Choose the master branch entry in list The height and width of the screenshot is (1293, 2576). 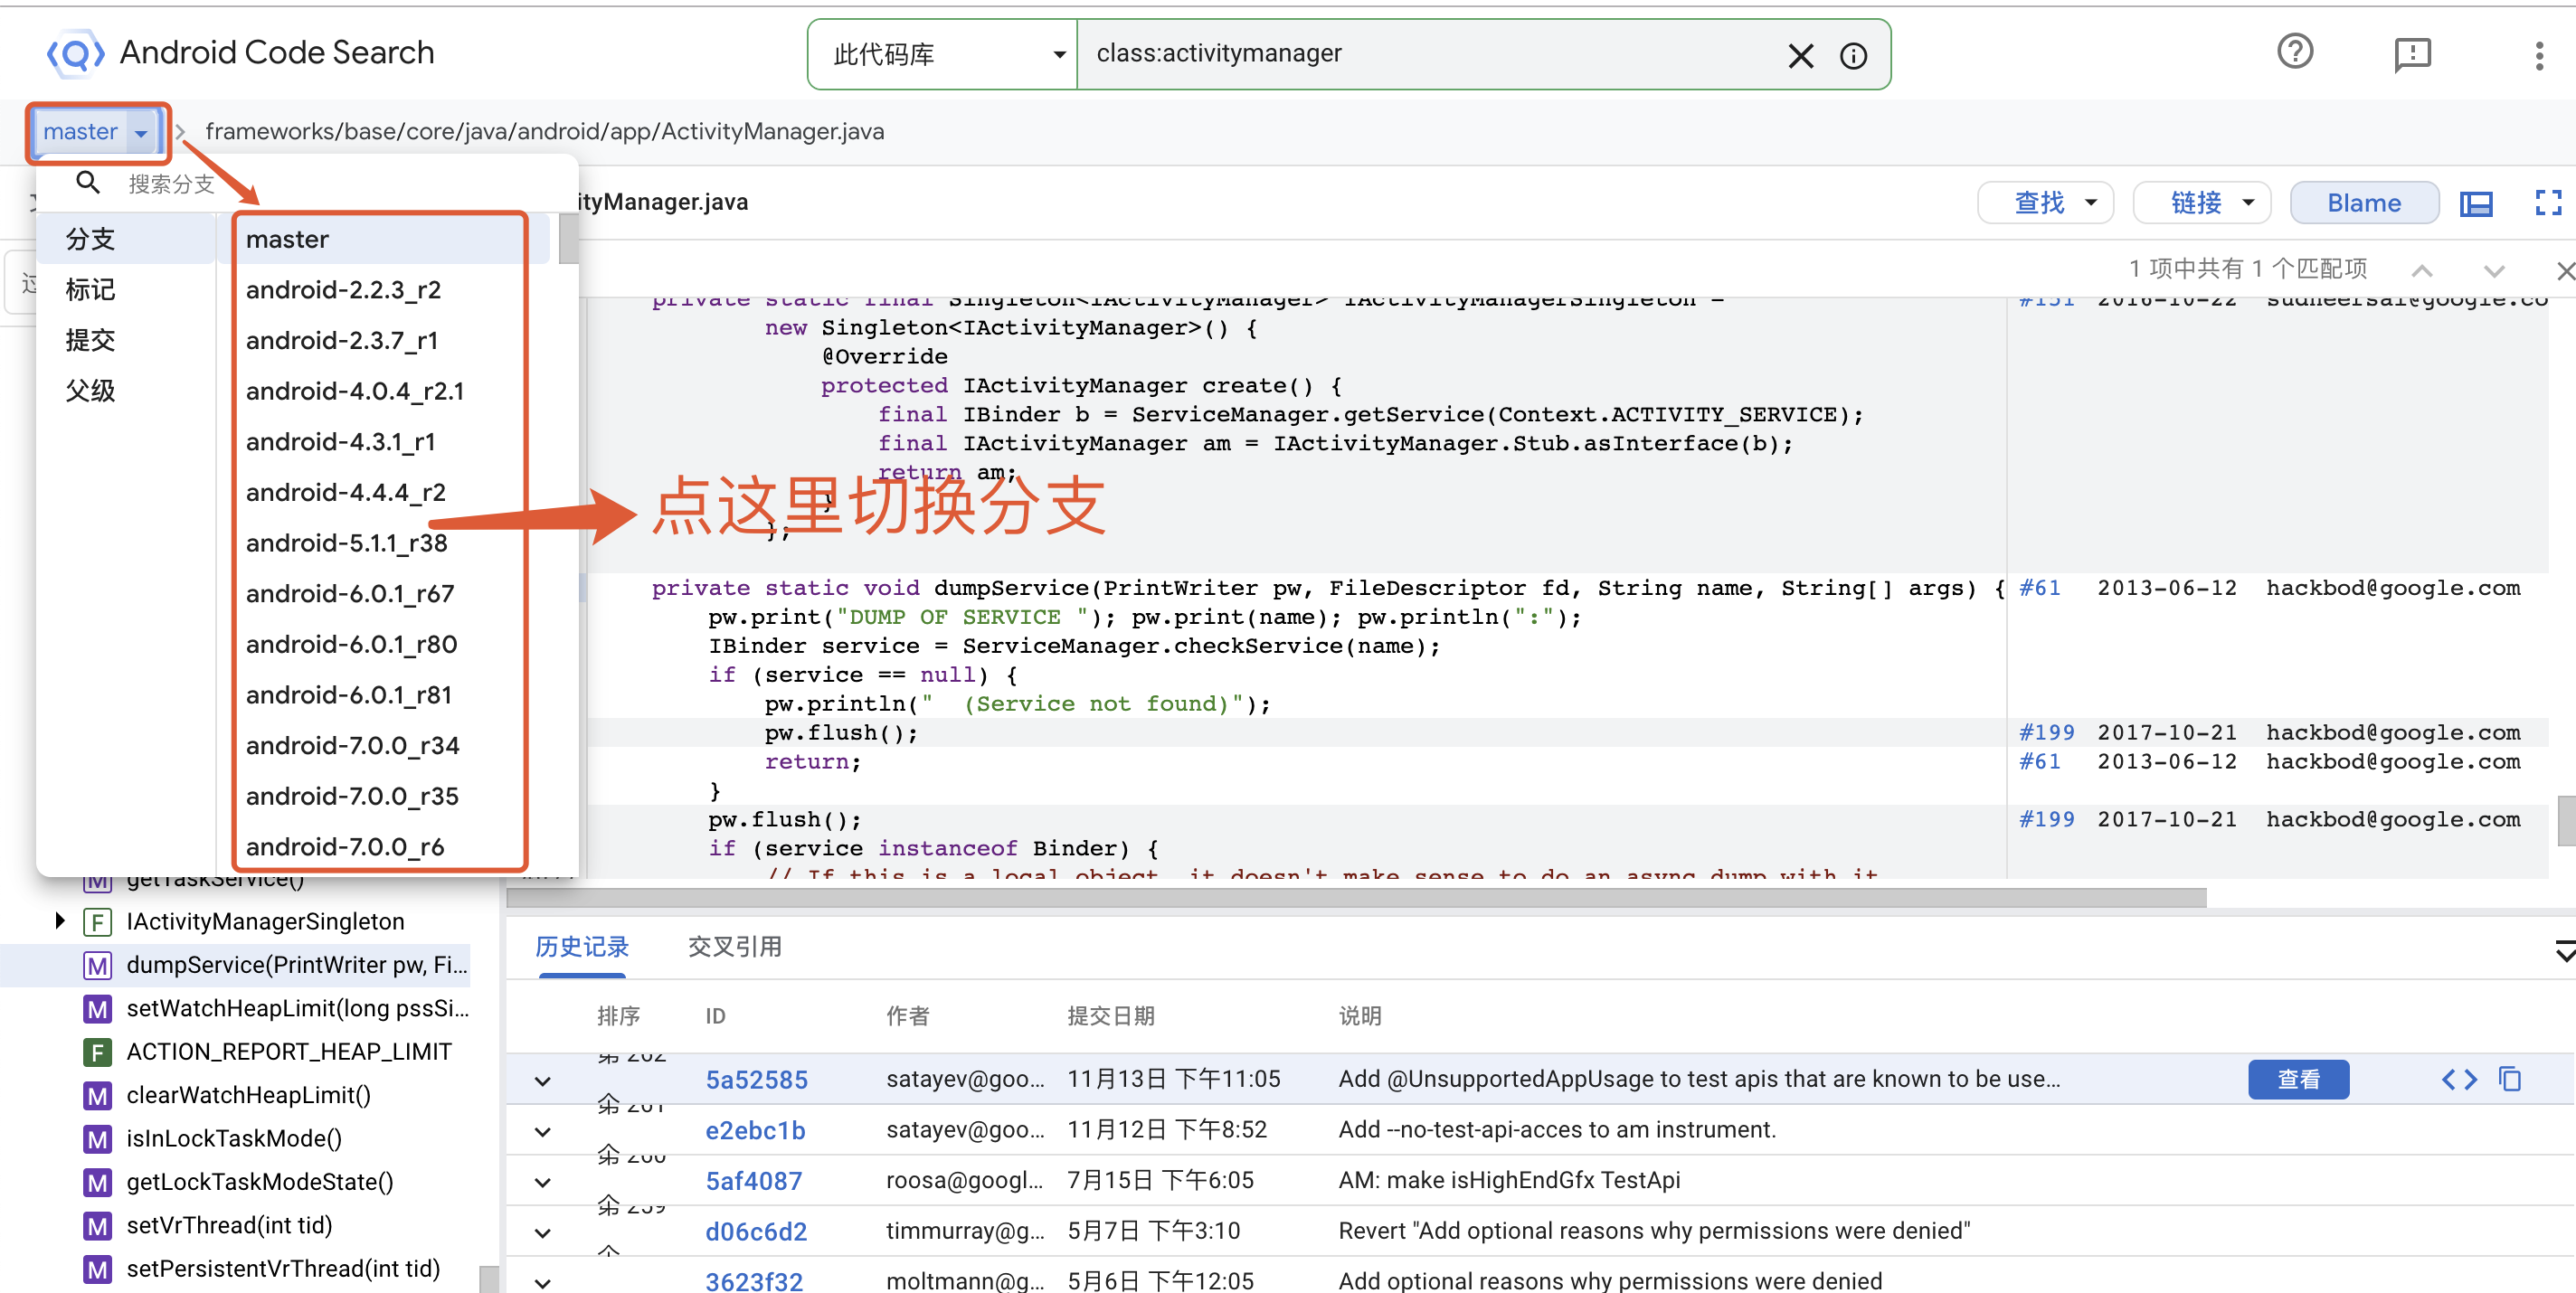381,239
